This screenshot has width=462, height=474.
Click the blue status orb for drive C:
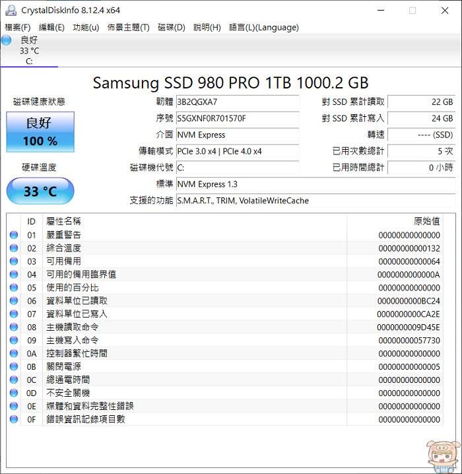(x=7, y=40)
